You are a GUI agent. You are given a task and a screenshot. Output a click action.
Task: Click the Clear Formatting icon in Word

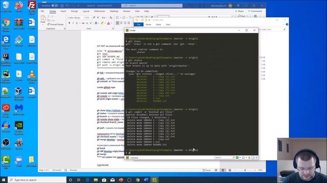[111, 18]
